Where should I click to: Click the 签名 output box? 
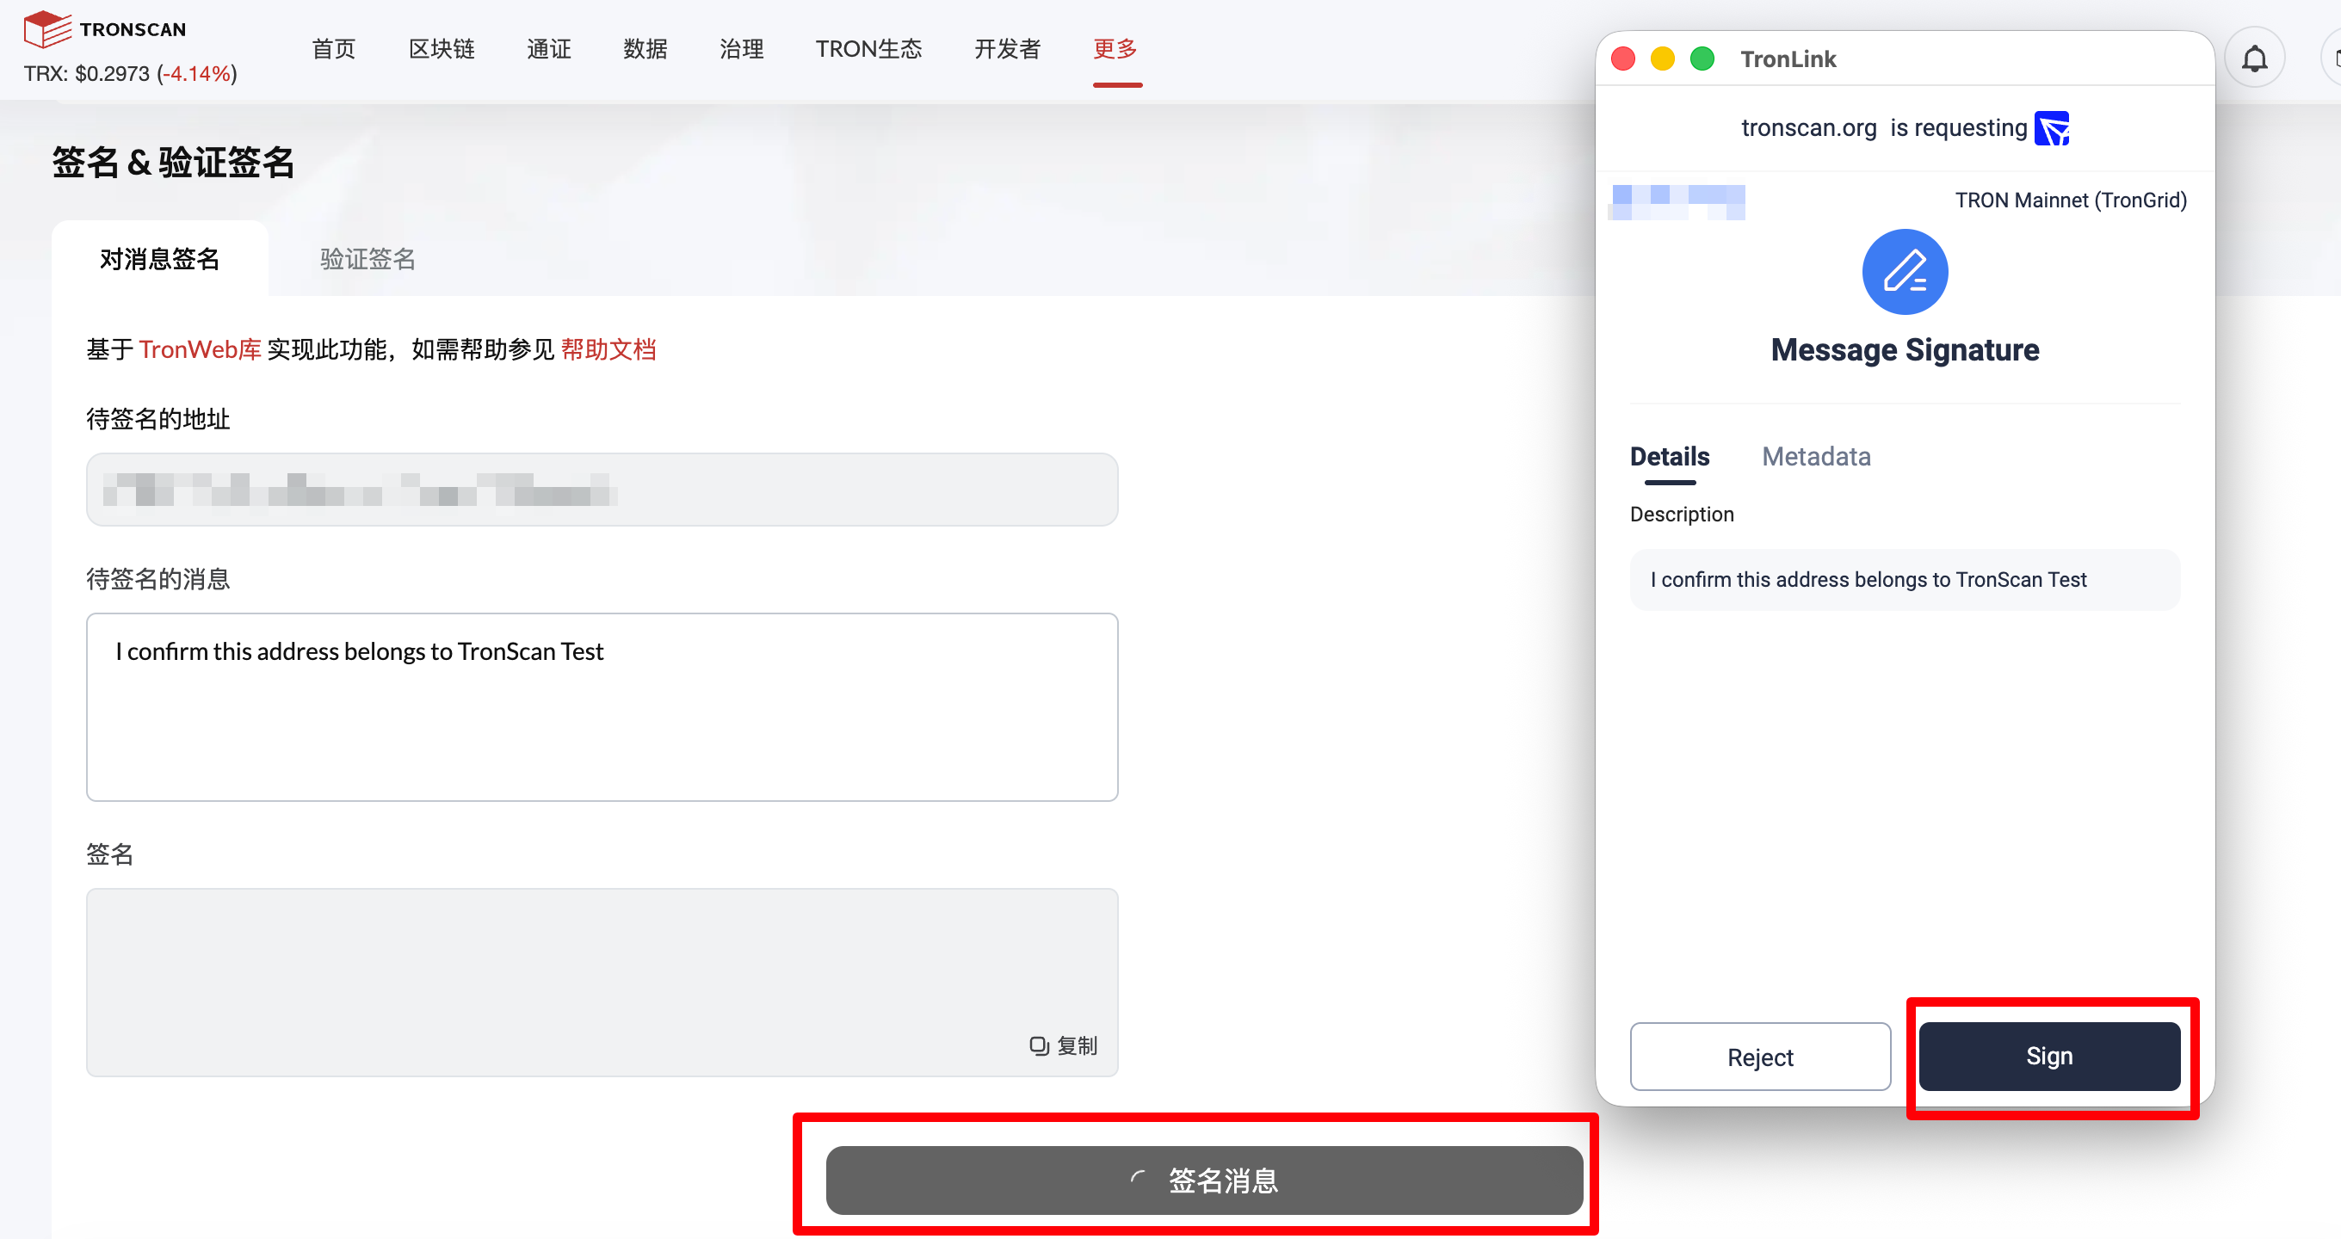[x=602, y=982]
